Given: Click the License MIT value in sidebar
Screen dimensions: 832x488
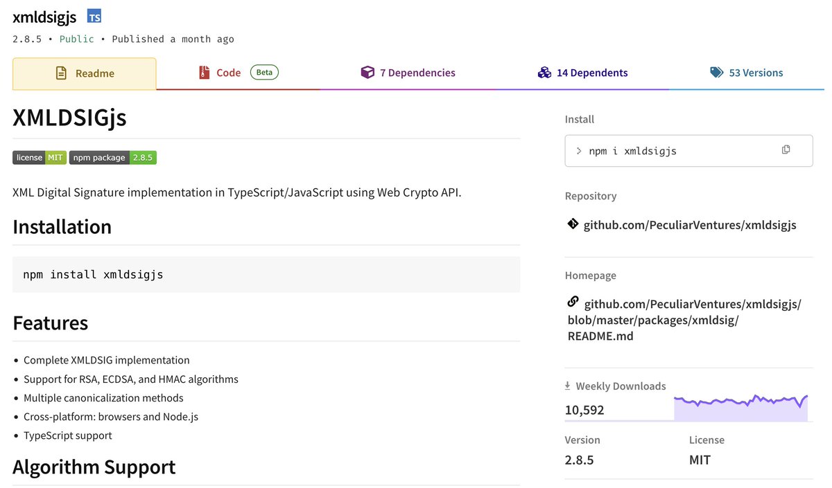Looking at the screenshot, I should pyautogui.click(x=700, y=460).
